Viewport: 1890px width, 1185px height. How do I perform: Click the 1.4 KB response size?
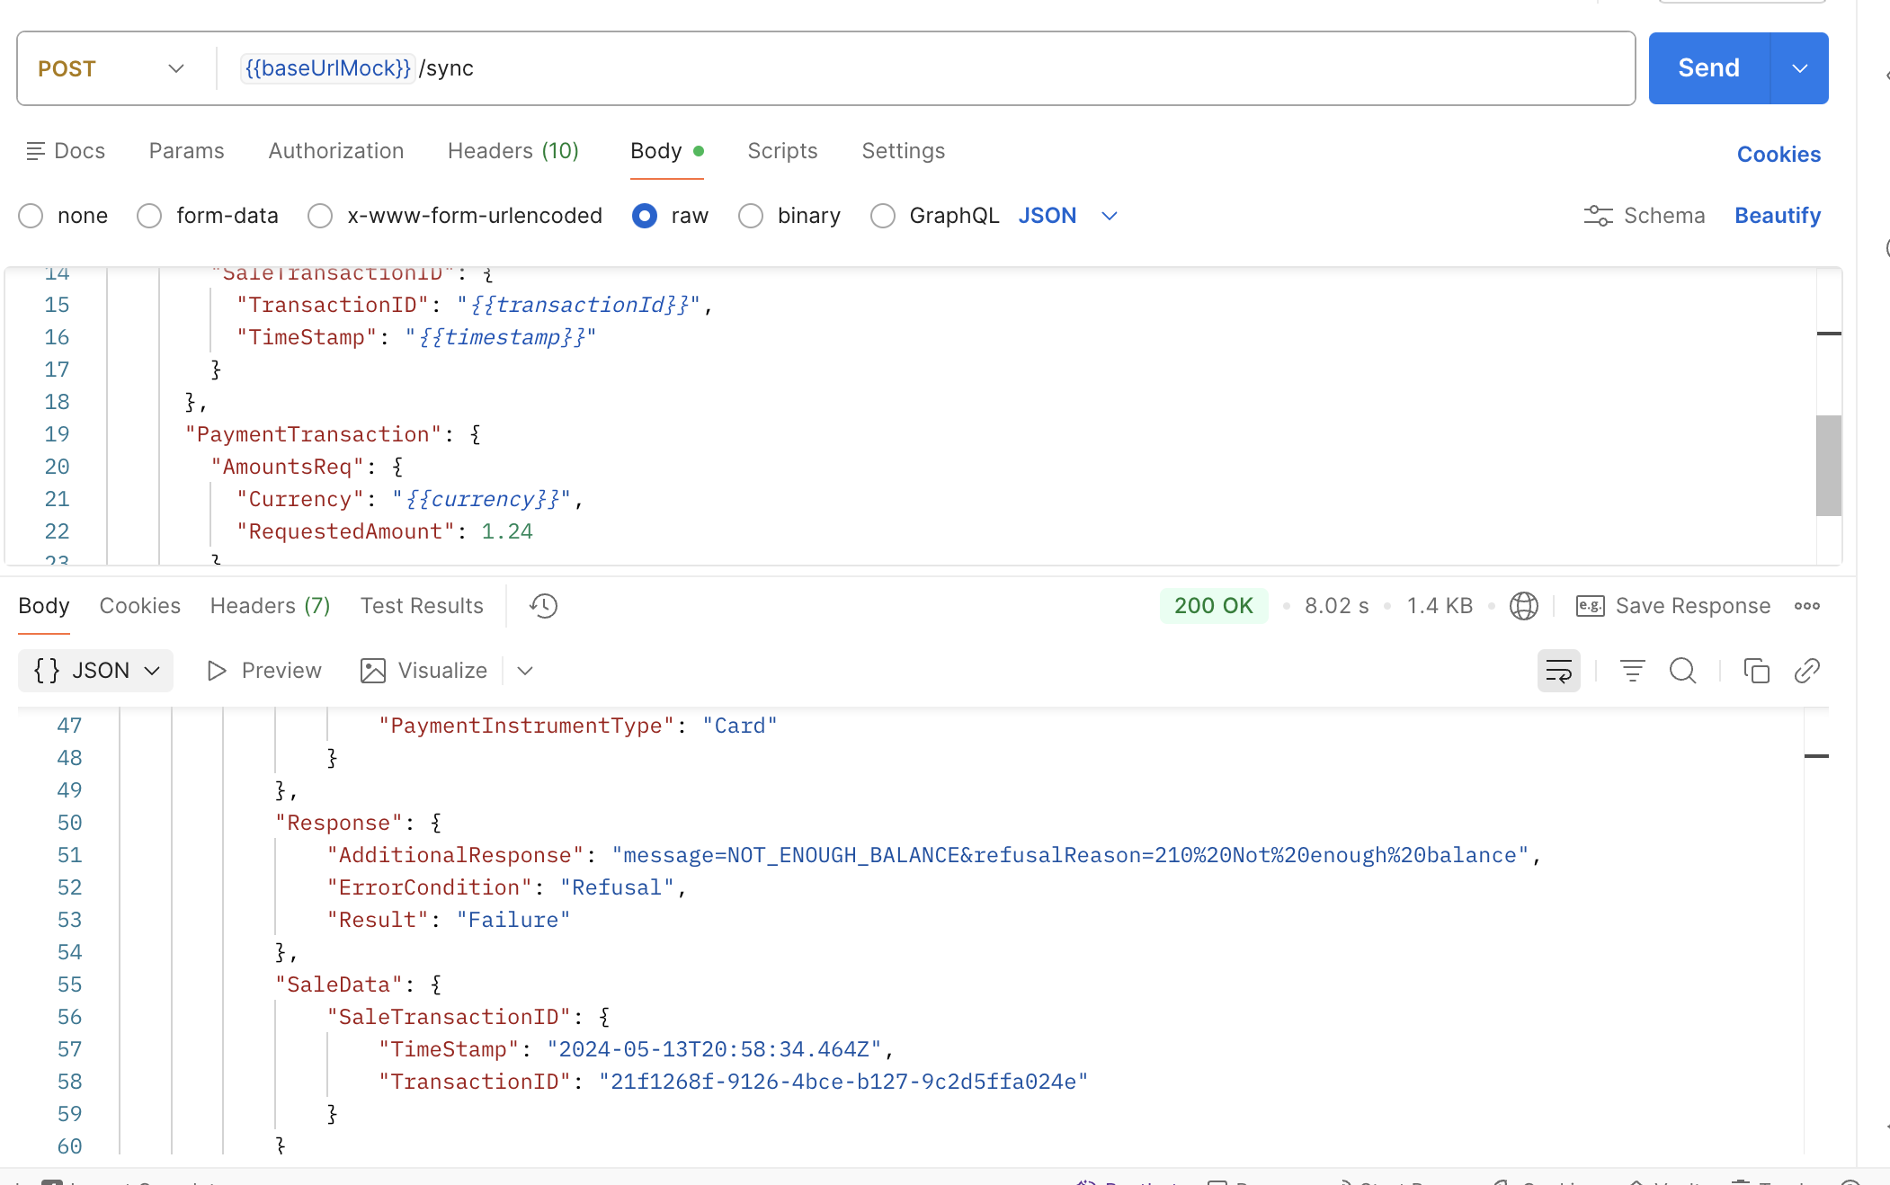point(1440,606)
